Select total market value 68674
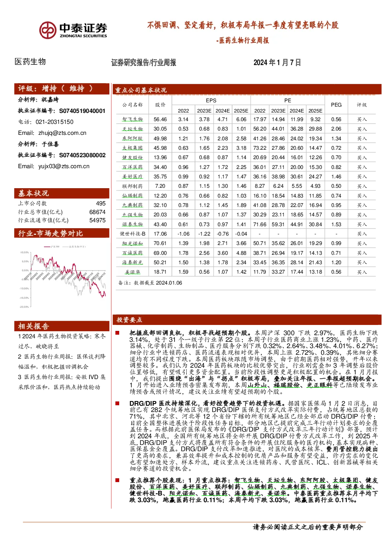The image size is (389, 550). click(98, 212)
